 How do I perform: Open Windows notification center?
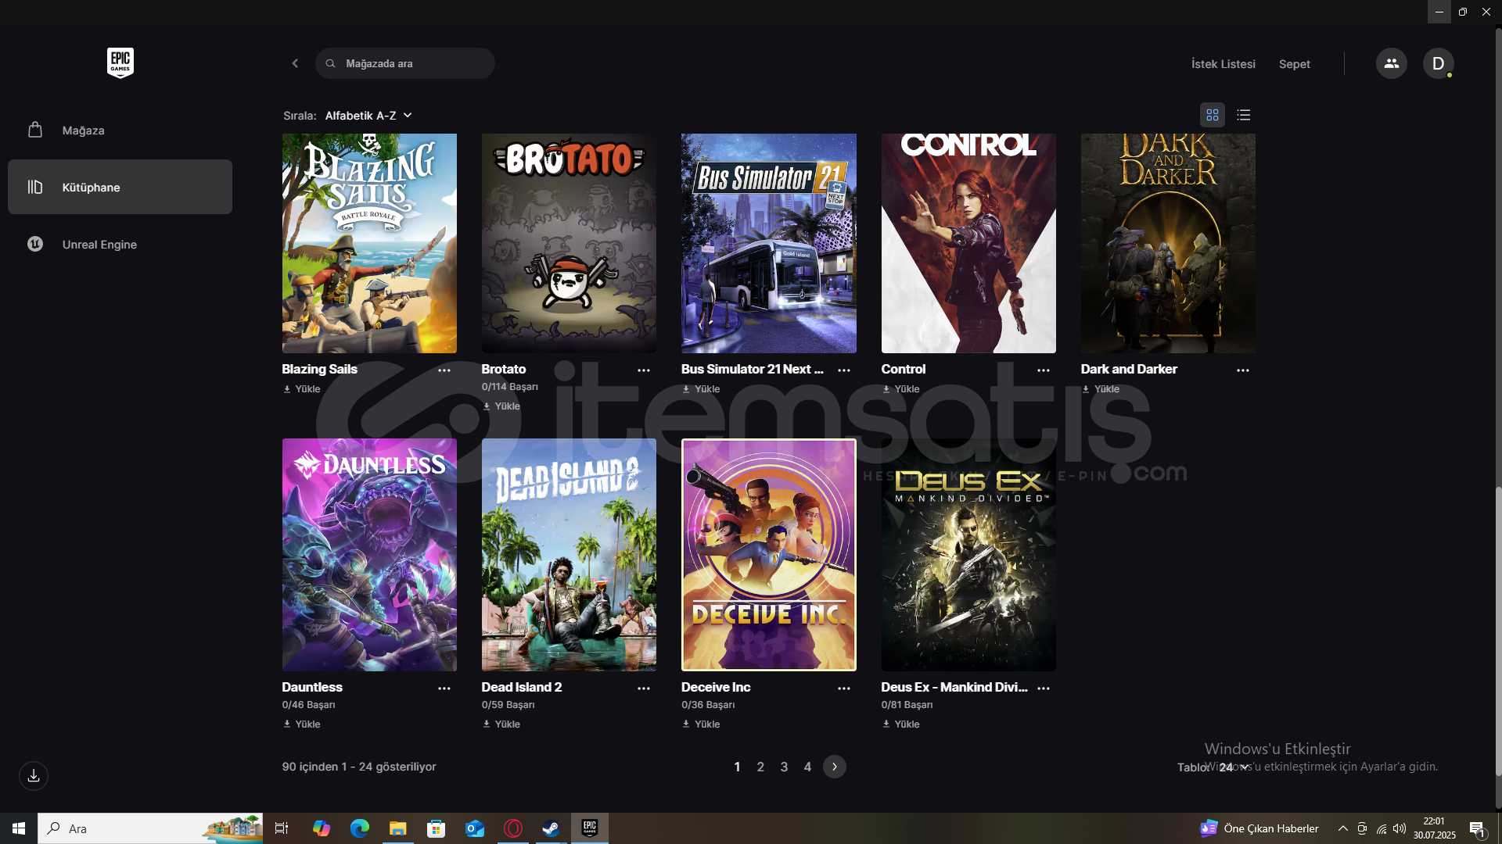tap(1477, 828)
